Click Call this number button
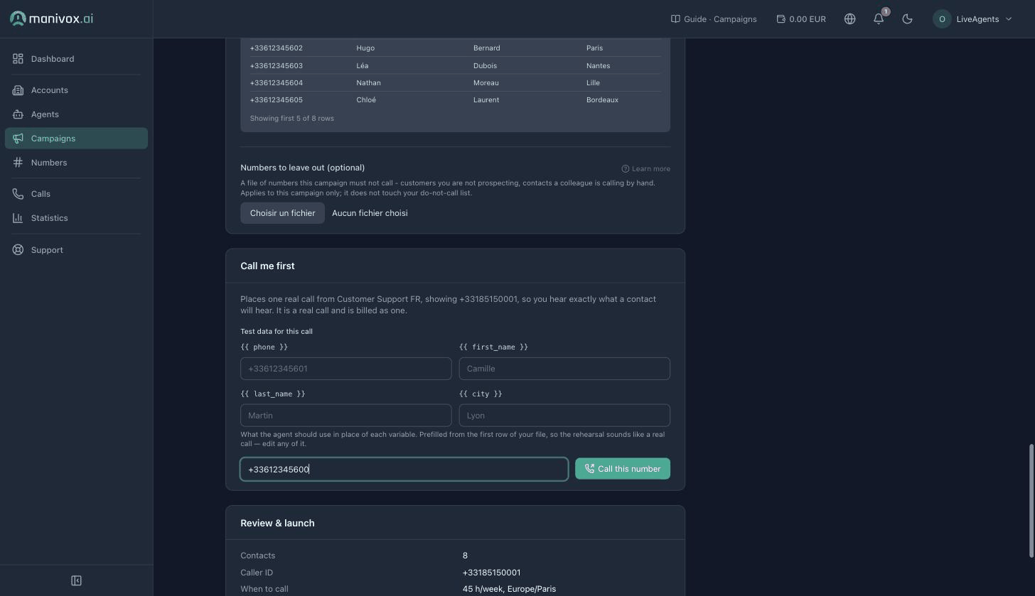The height and width of the screenshot is (596, 1035). pyautogui.click(x=623, y=469)
